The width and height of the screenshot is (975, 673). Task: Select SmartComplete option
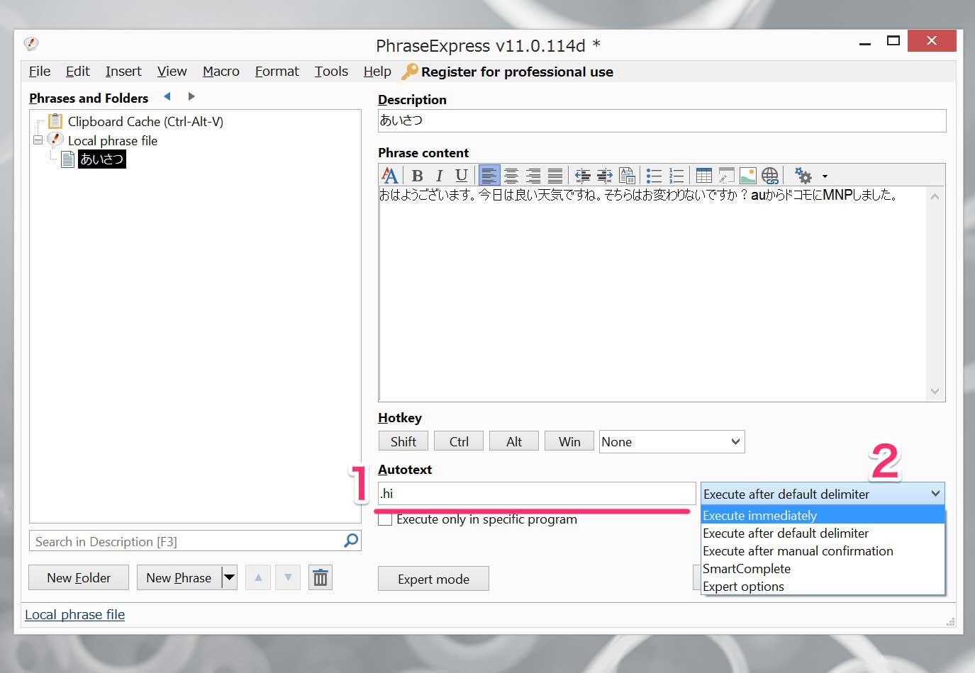pos(823,568)
